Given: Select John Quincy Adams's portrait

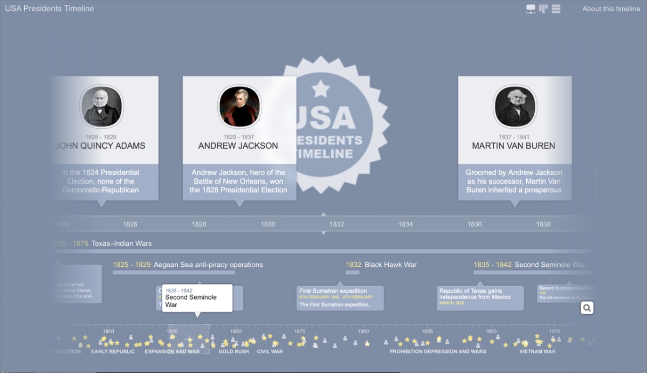Looking at the screenshot, I should 102,107.
